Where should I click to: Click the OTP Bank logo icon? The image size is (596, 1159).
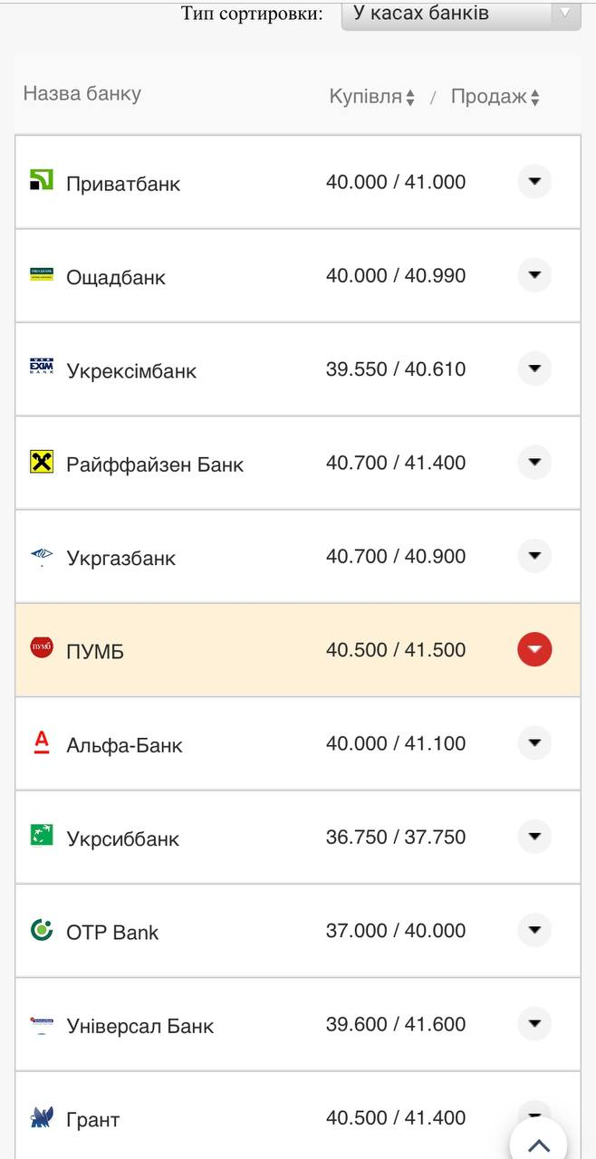coord(42,930)
